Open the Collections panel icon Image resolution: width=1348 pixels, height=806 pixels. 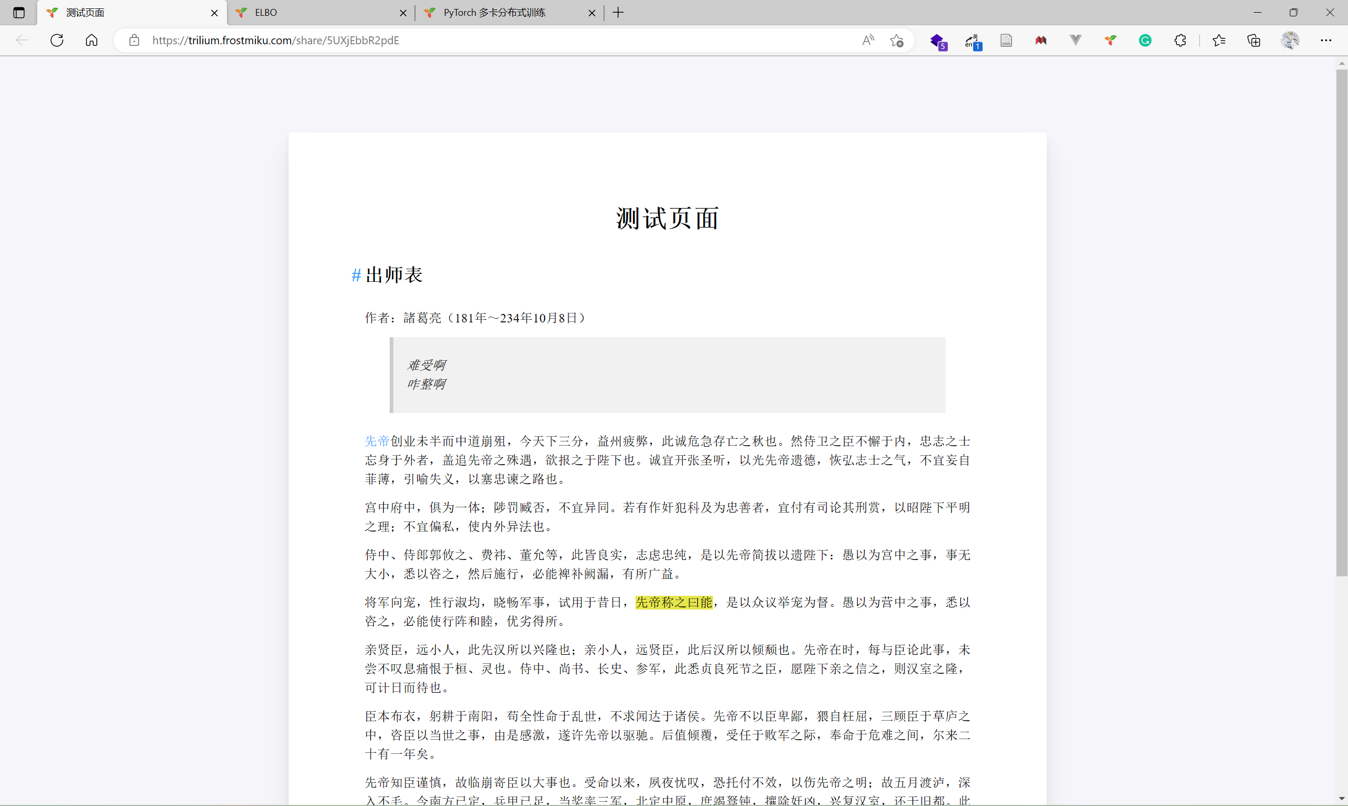coord(1254,40)
